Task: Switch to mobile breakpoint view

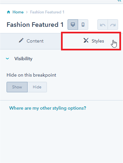Action: pos(83,25)
